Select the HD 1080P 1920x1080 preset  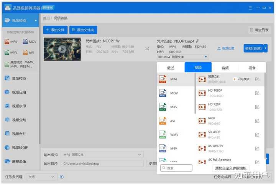coord(230,93)
